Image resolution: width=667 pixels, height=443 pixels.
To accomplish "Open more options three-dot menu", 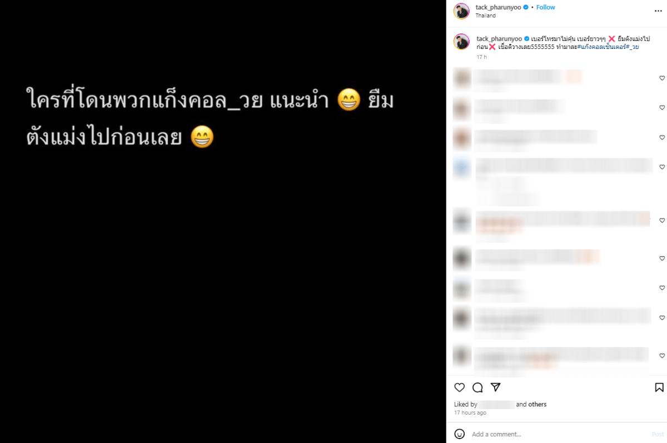I will coord(658,11).
